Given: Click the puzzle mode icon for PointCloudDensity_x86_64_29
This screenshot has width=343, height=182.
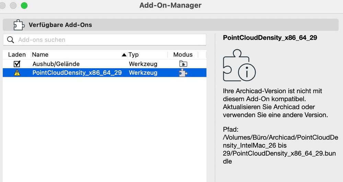Looking at the screenshot, I should click(183, 73).
